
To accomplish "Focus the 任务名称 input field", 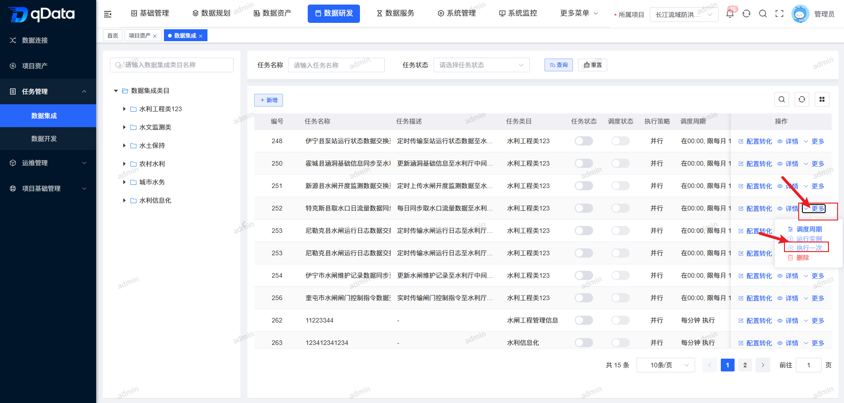I will coord(337,65).
